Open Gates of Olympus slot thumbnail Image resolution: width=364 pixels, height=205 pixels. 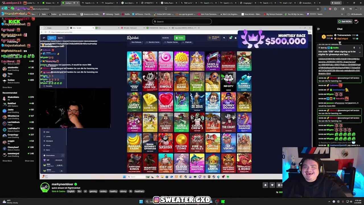coord(197,61)
